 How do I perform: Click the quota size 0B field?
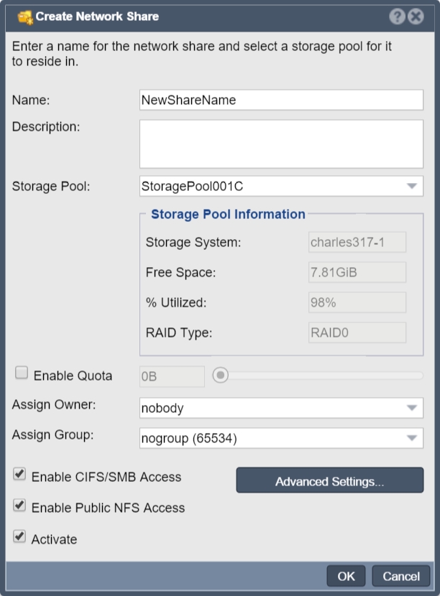coord(172,376)
